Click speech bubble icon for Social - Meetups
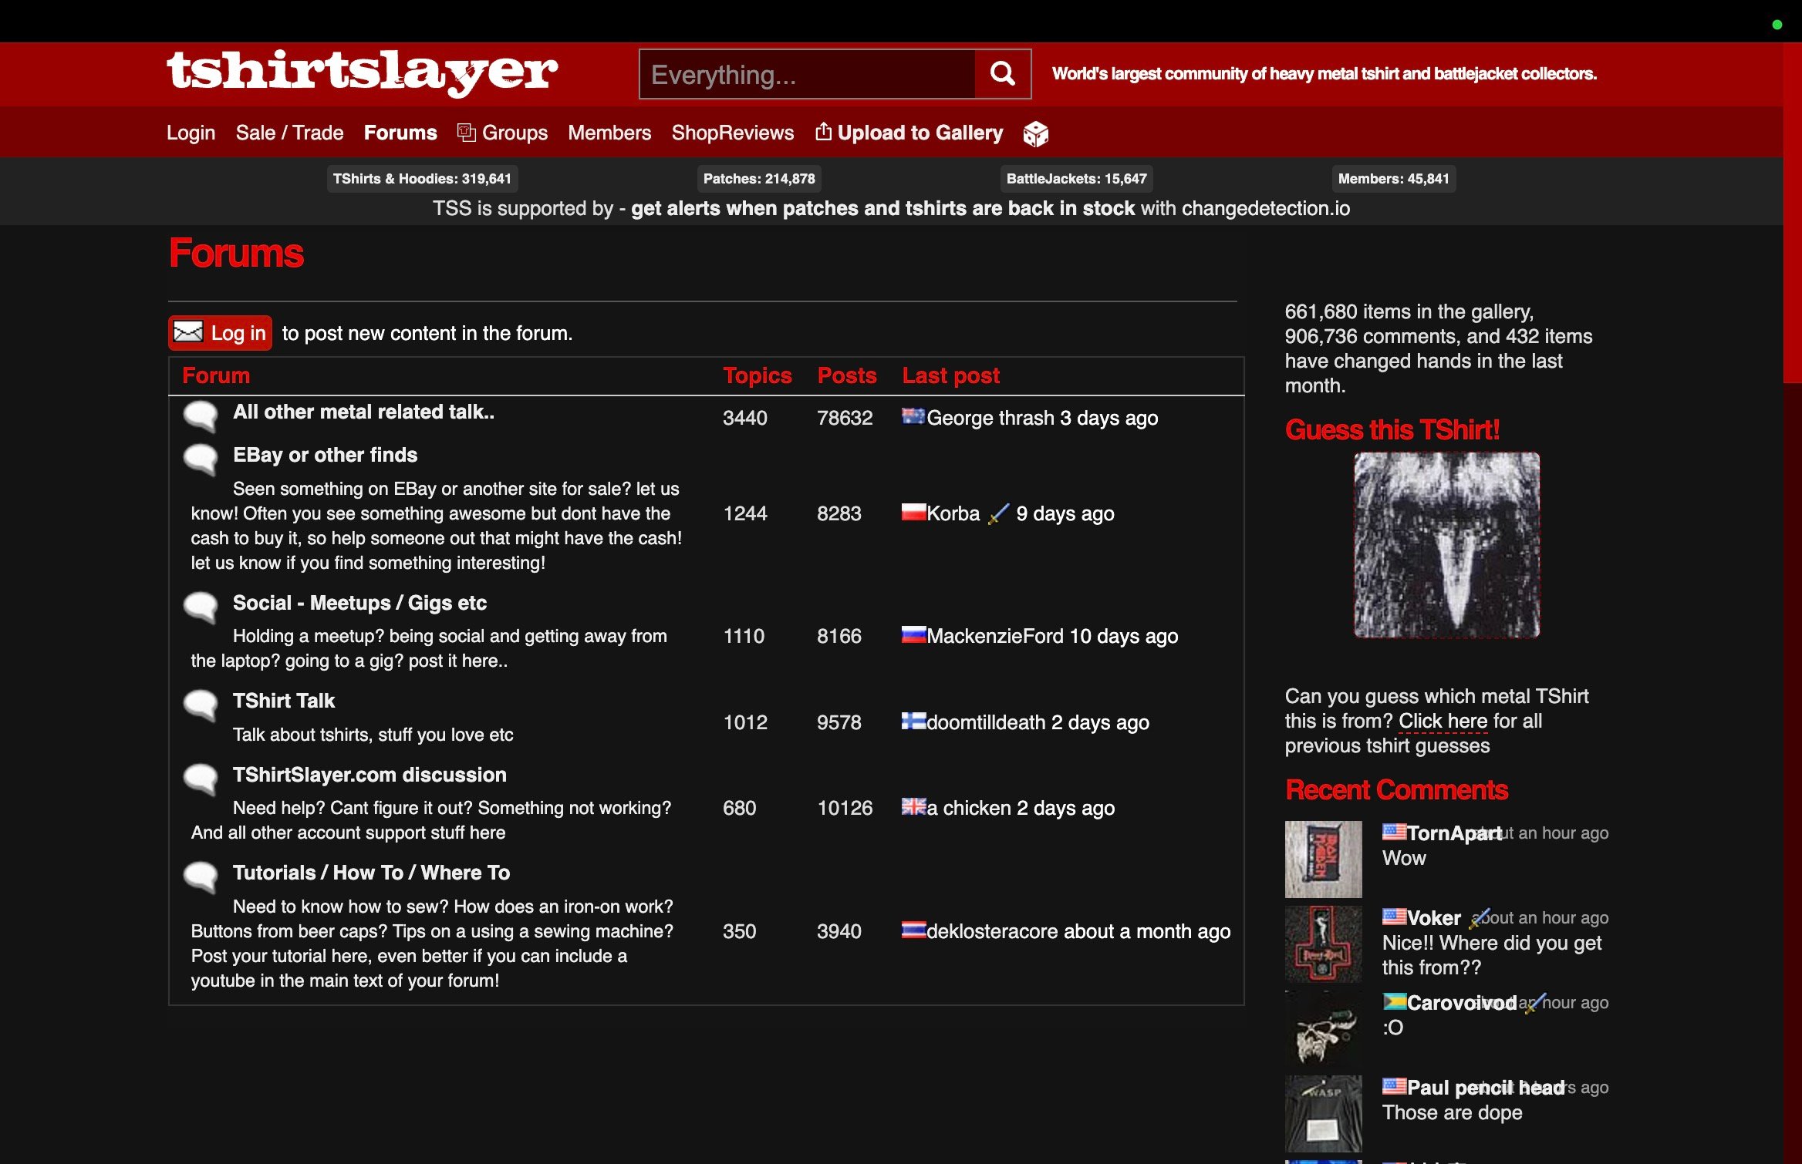The image size is (1802, 1164). pyautogui.click(x=201, y=607)
